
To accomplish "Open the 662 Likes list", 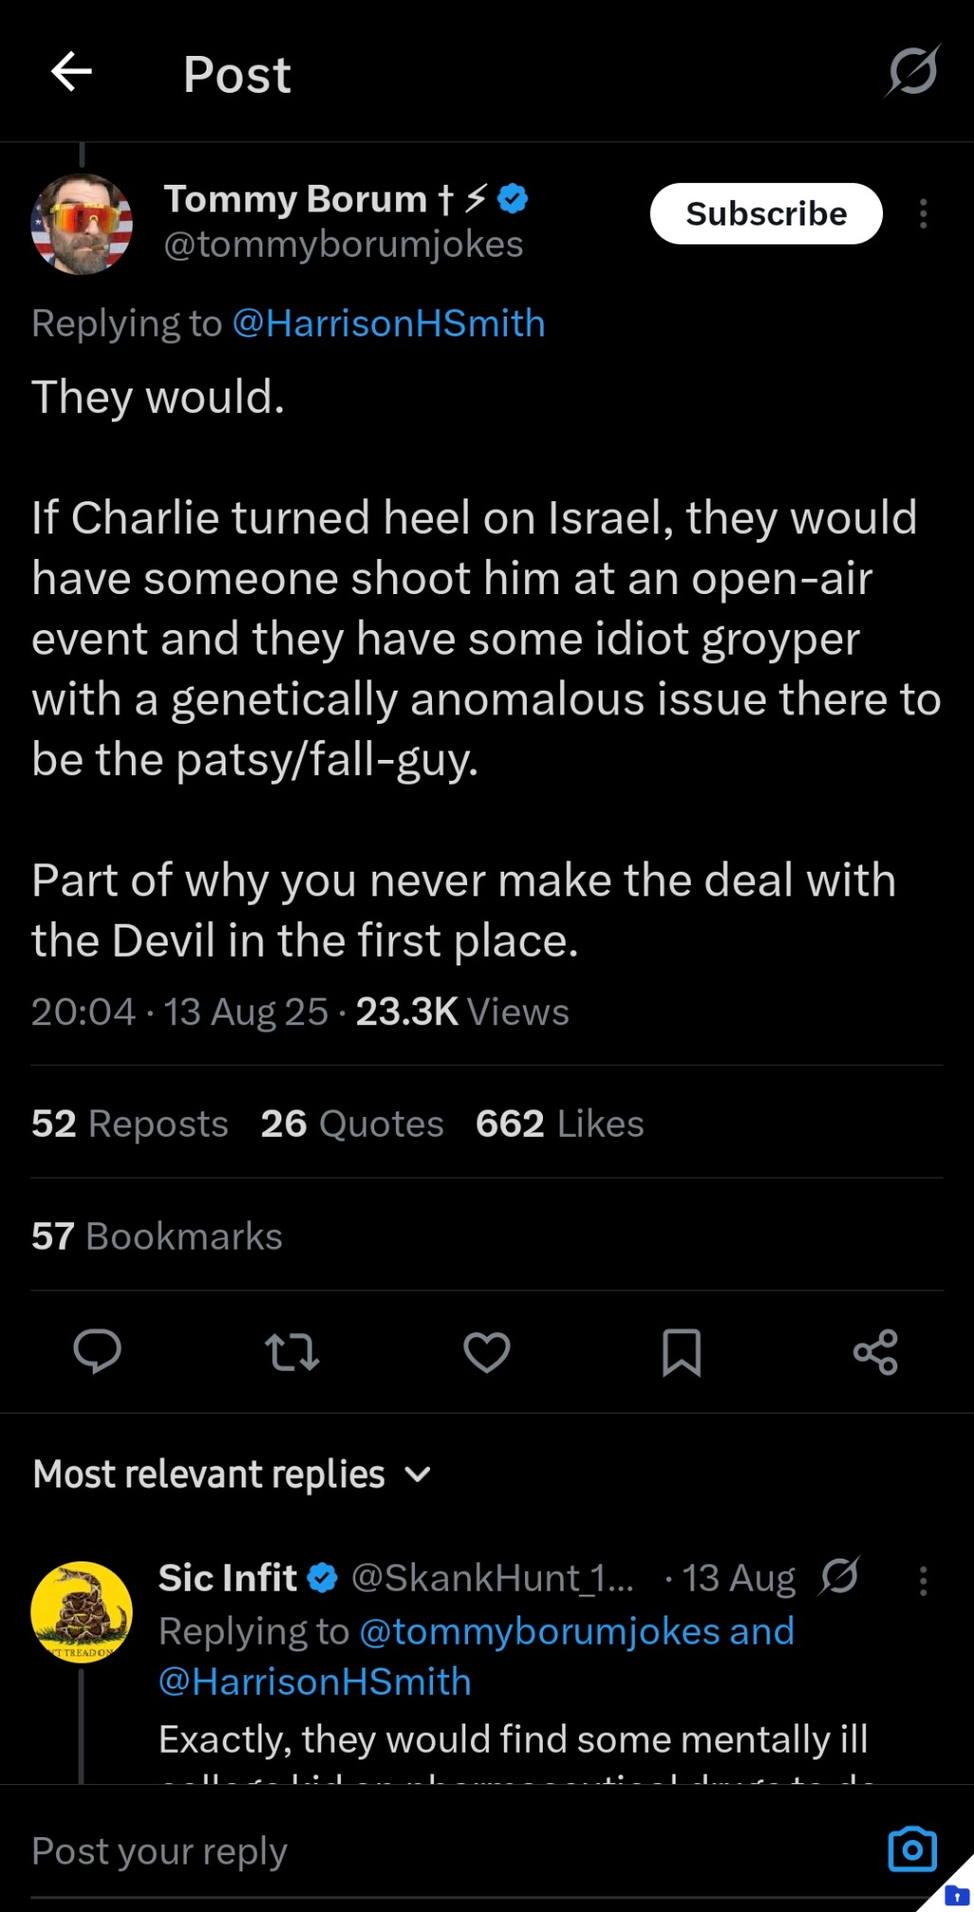I will 559,1124.
